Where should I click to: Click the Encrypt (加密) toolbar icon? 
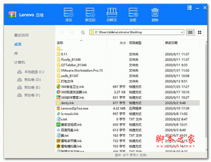tap(133, 14)
